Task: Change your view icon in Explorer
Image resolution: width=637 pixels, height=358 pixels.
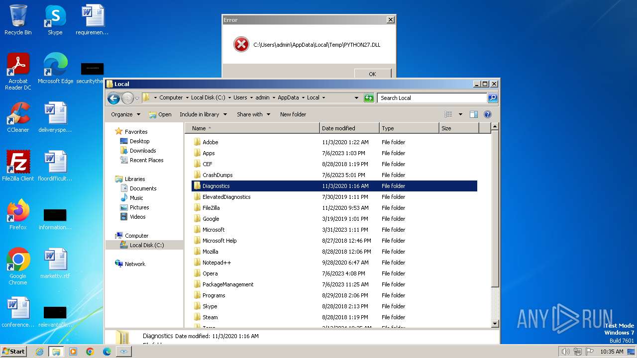Action: coord(448,114)
